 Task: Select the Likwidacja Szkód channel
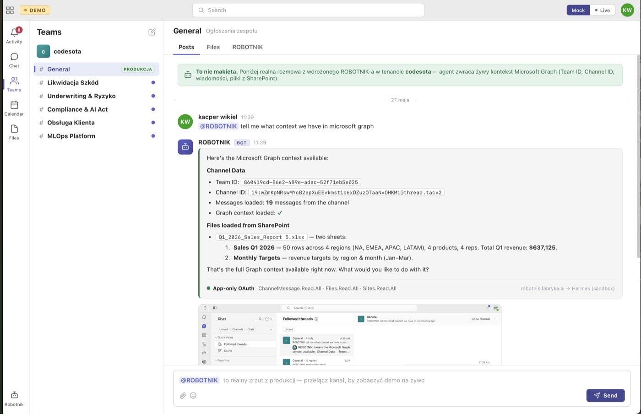pos(96,83)
